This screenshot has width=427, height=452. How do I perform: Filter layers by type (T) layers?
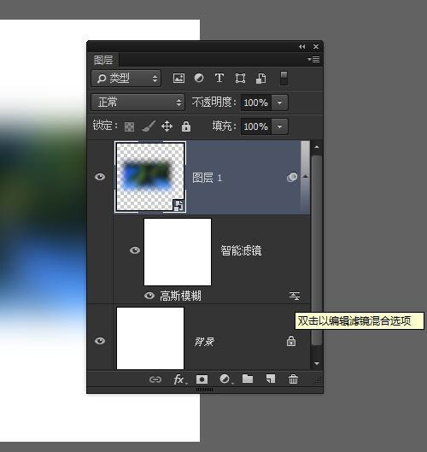point(219,78)
